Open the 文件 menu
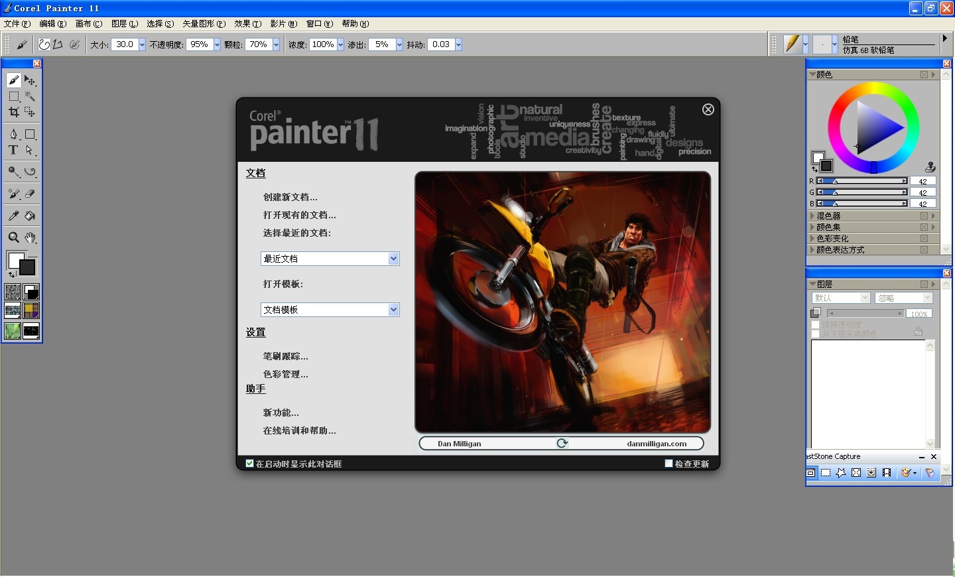Viewport: 955px width, 577px height. click(17, 24)
